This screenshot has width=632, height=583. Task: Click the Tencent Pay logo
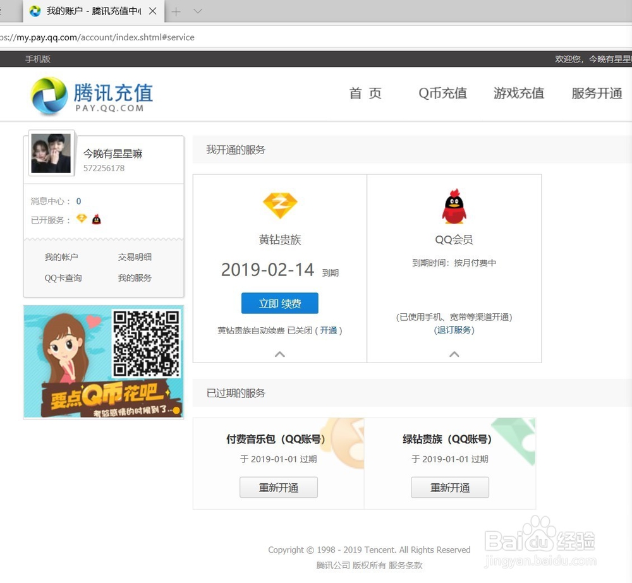coord(92,96)
